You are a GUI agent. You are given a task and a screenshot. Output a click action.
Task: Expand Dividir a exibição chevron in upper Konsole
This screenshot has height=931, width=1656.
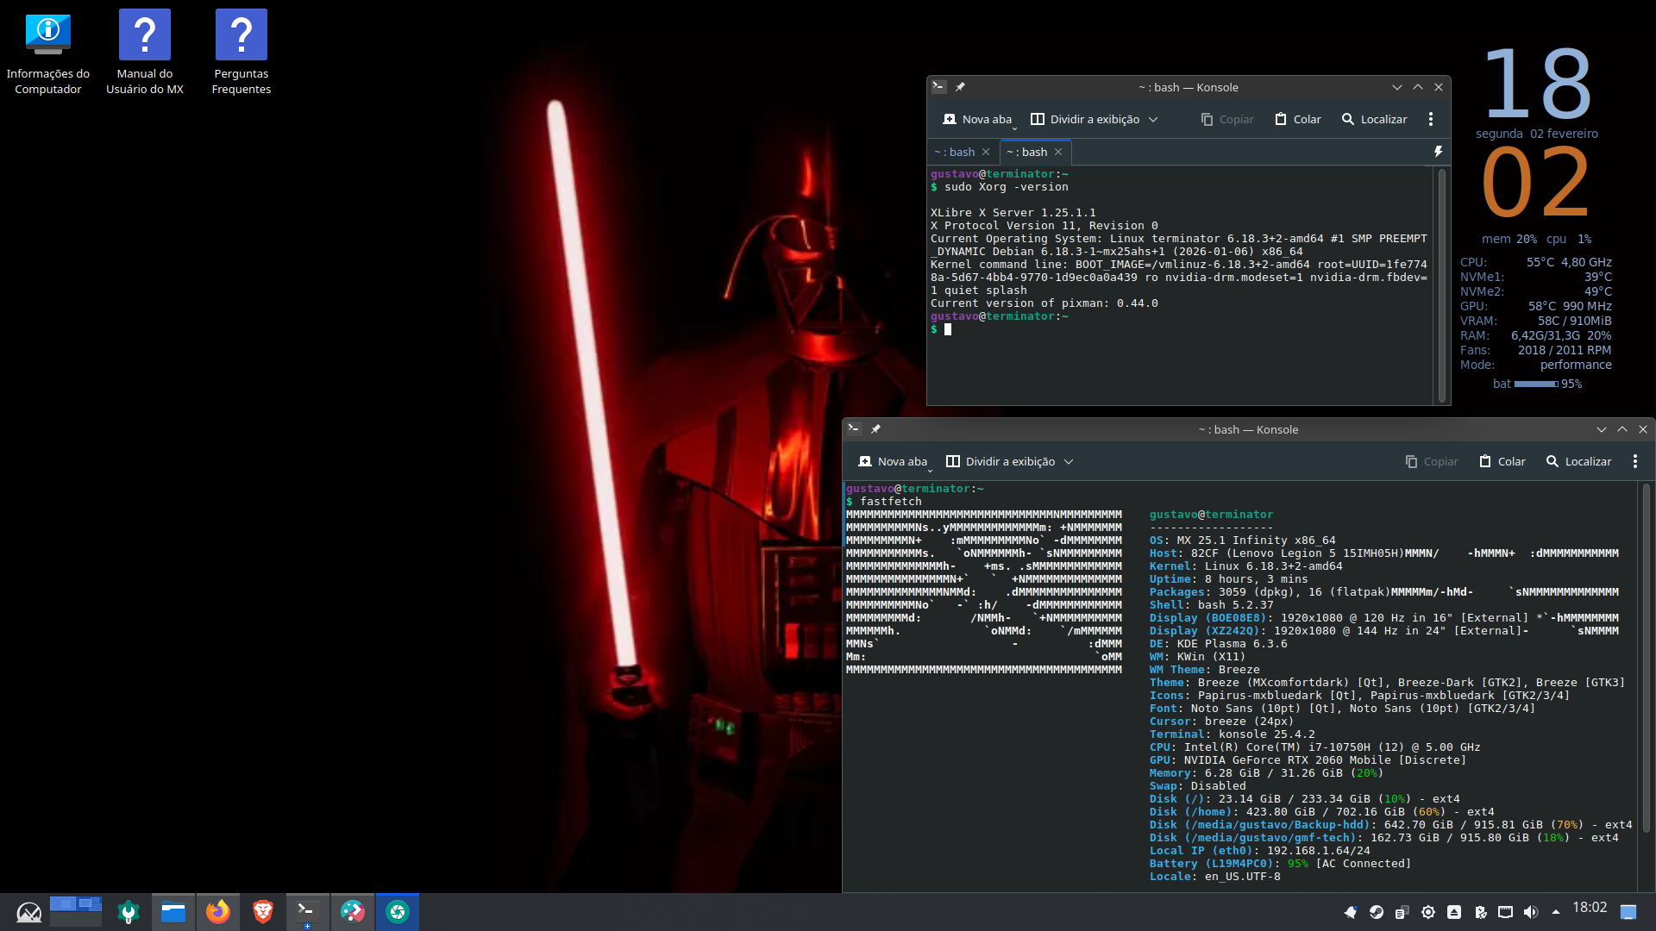click(x=1153, y=119)
